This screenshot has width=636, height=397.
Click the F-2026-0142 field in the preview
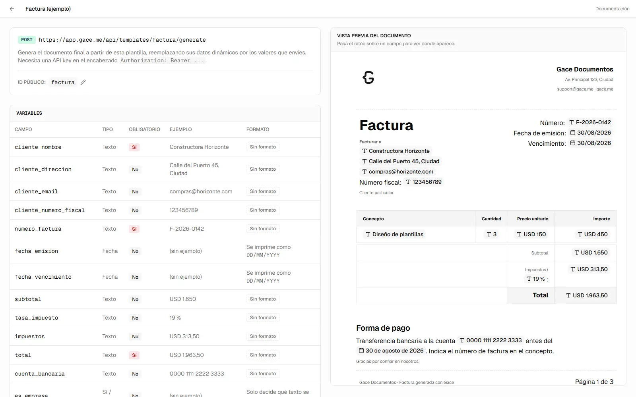[590, 122]
